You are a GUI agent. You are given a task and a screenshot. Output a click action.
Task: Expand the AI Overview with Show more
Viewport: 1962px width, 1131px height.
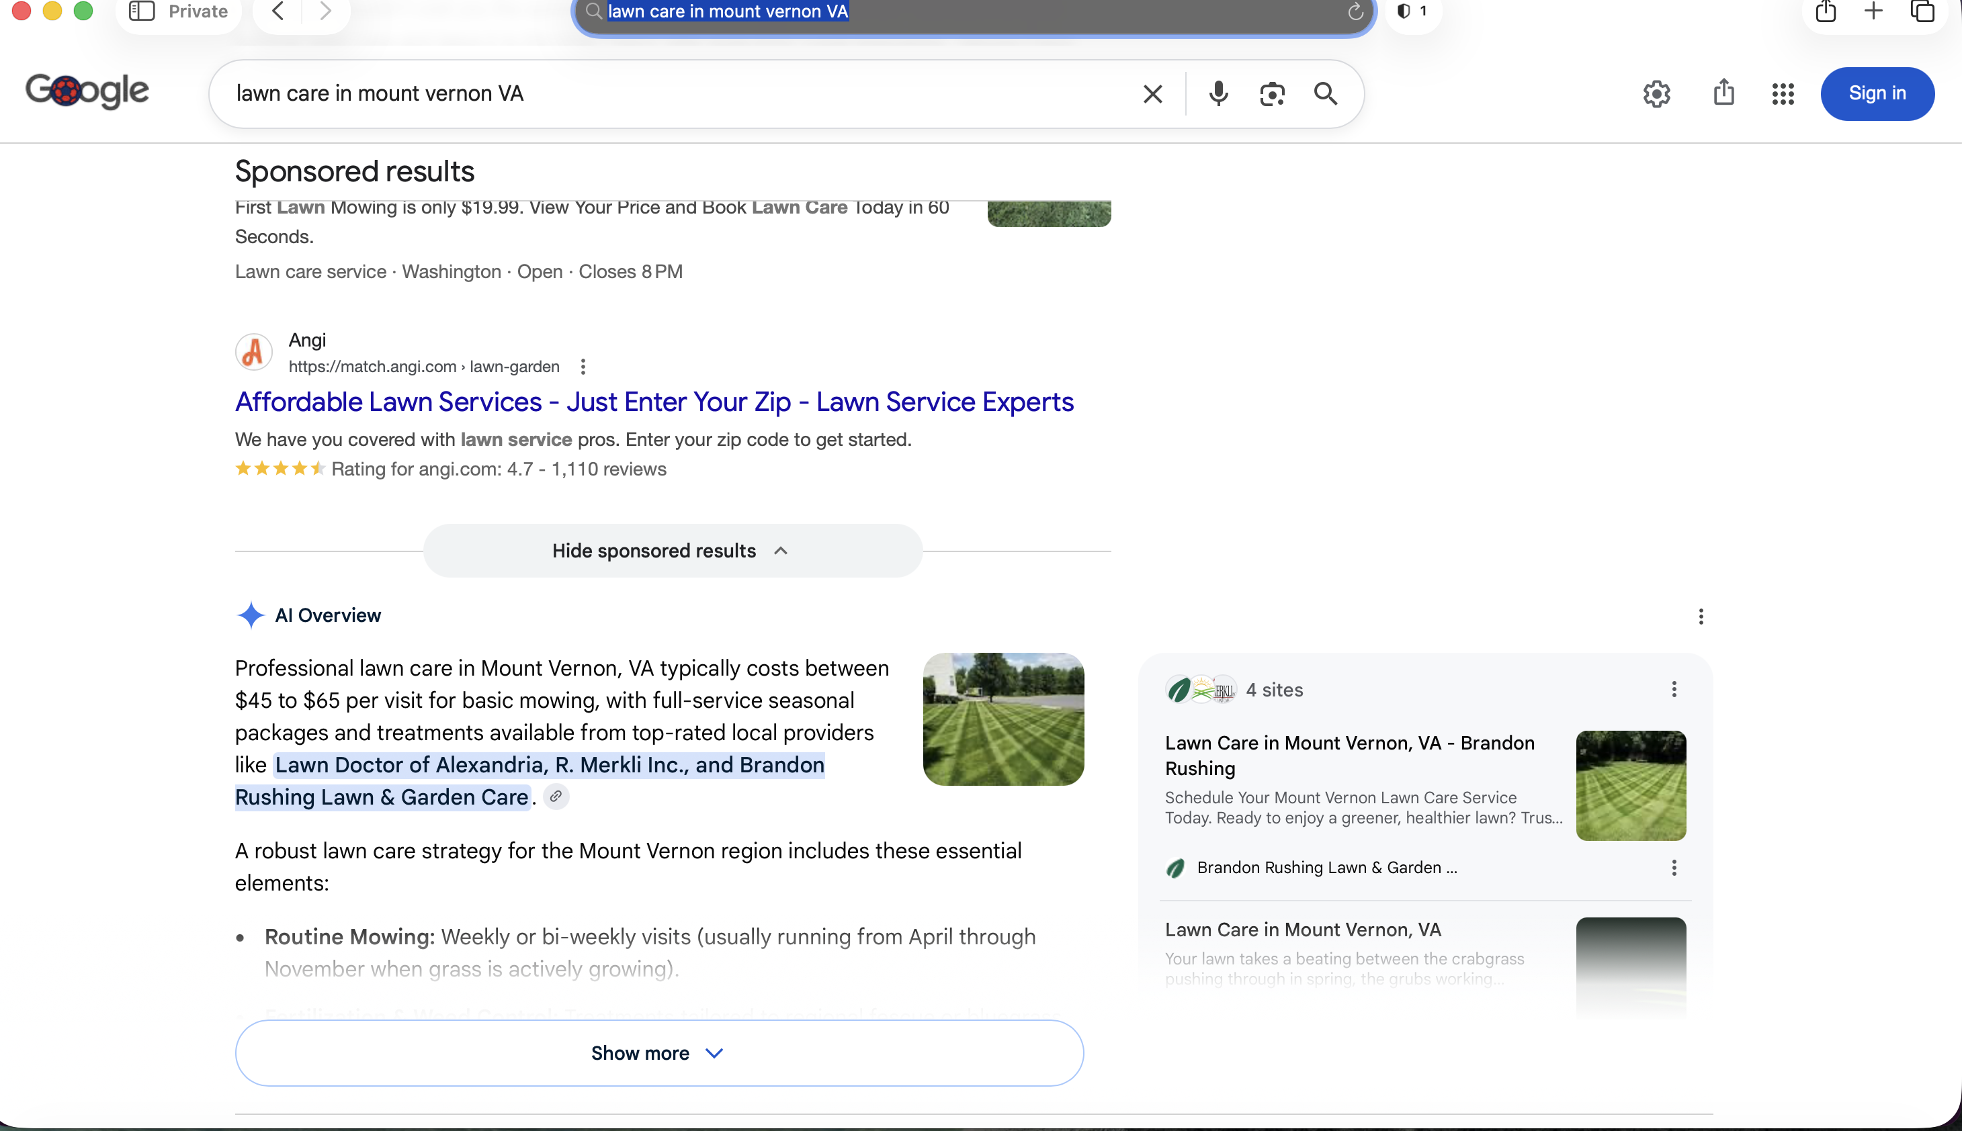click(659, 1052)
